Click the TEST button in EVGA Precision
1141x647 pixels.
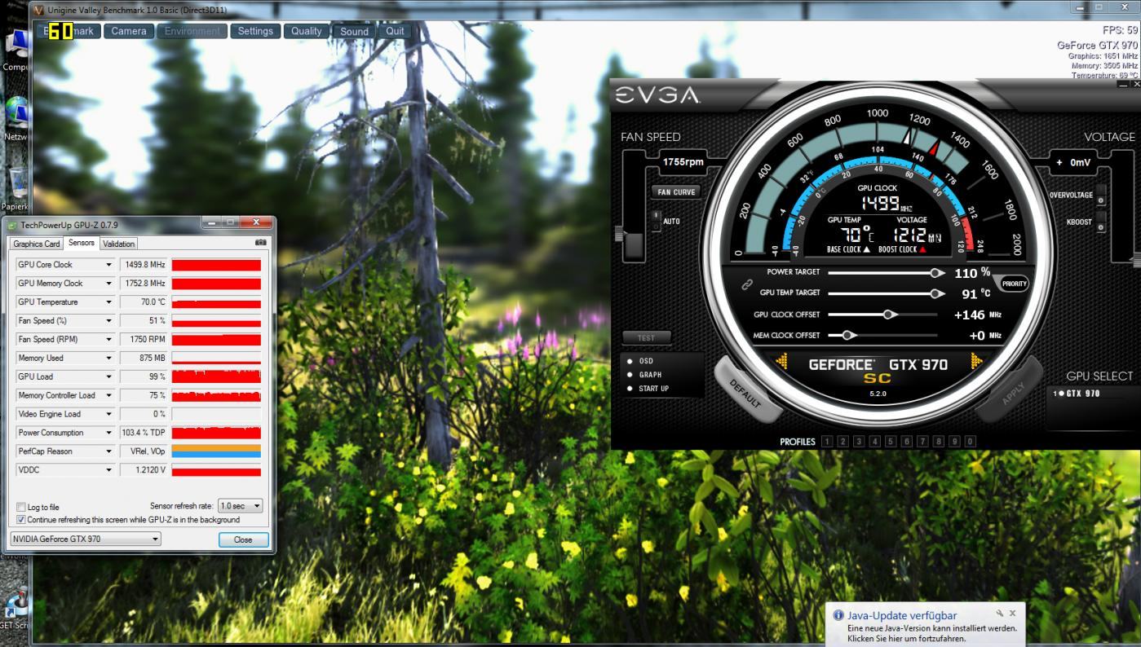click(x=645, y=337)
